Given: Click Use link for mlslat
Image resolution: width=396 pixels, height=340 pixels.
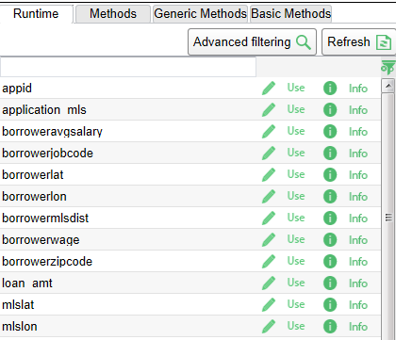Looking at the screenshot, I should [296, 304].
